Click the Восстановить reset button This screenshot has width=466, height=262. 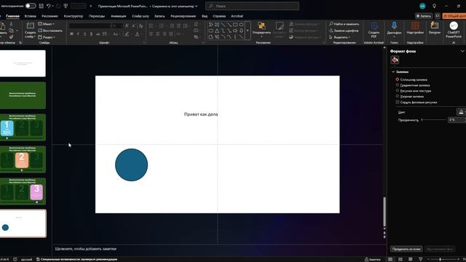[x=50, y=31]
